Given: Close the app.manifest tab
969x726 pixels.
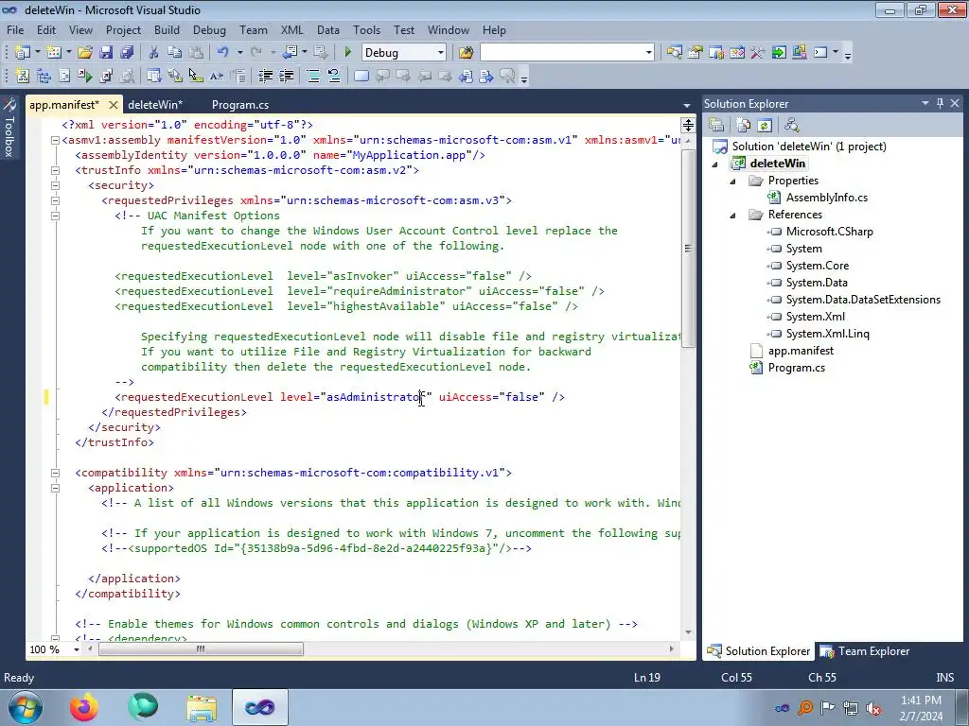Looking at the screenshot, I should (114, 105).
